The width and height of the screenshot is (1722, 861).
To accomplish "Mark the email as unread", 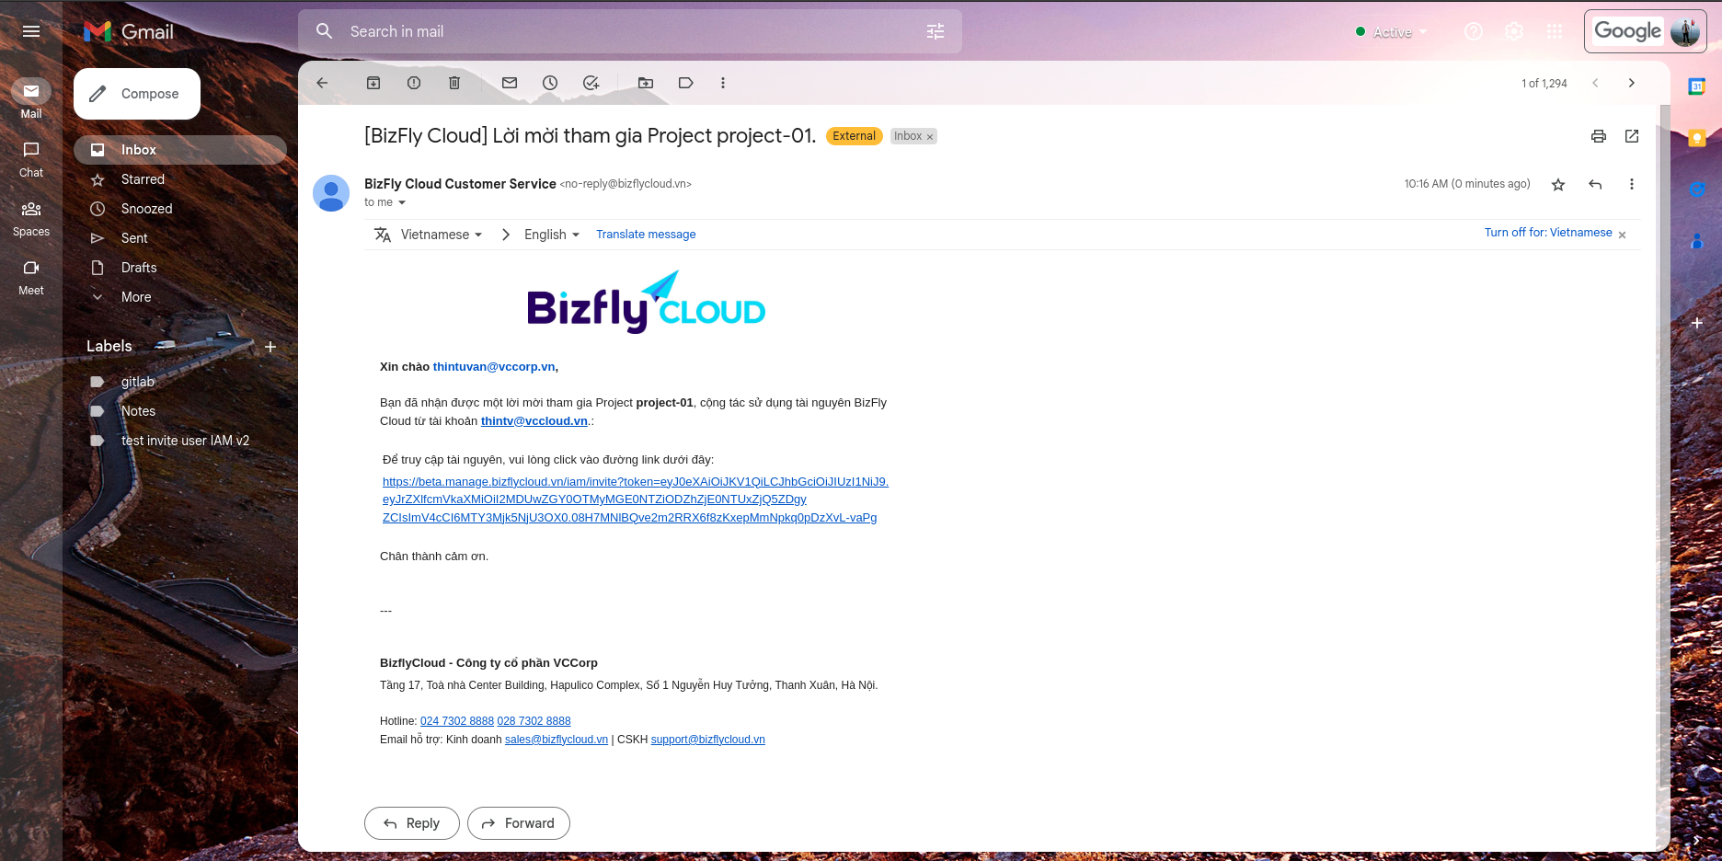I will point(510,83).
